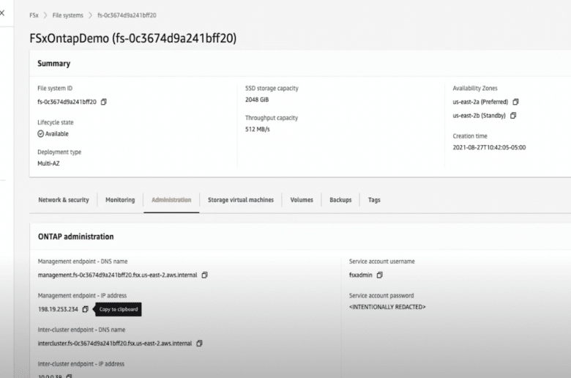Select the Administration tab
This screenshot has width=571, height=378.
click(171, 200)
